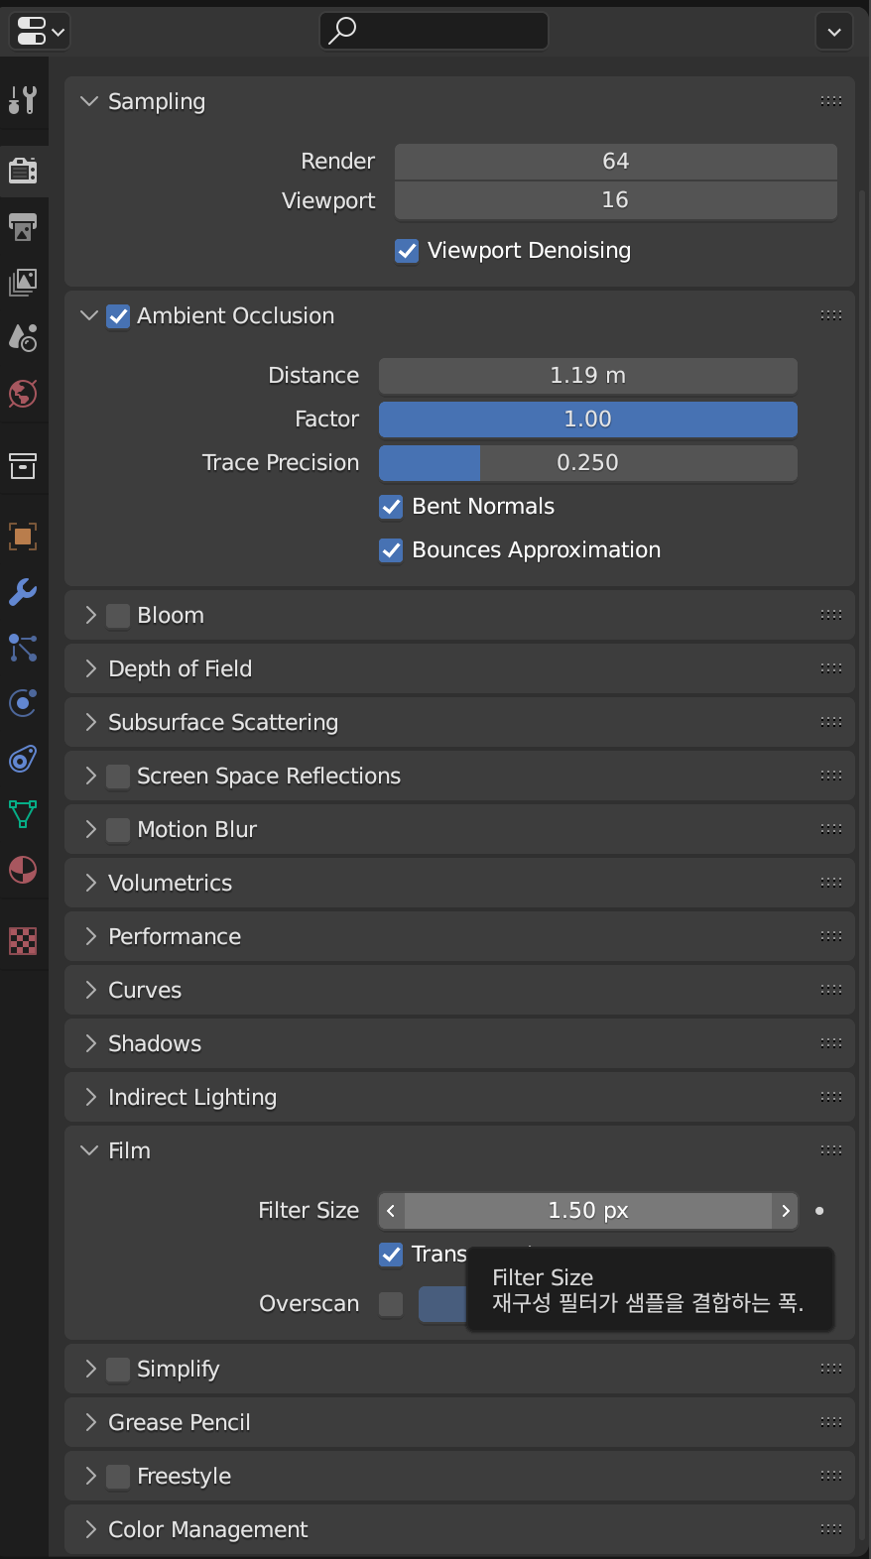This screenshot has height=1559, width=871.
Task: Open the Tool properties tab
Action: [x=23, y=100]
